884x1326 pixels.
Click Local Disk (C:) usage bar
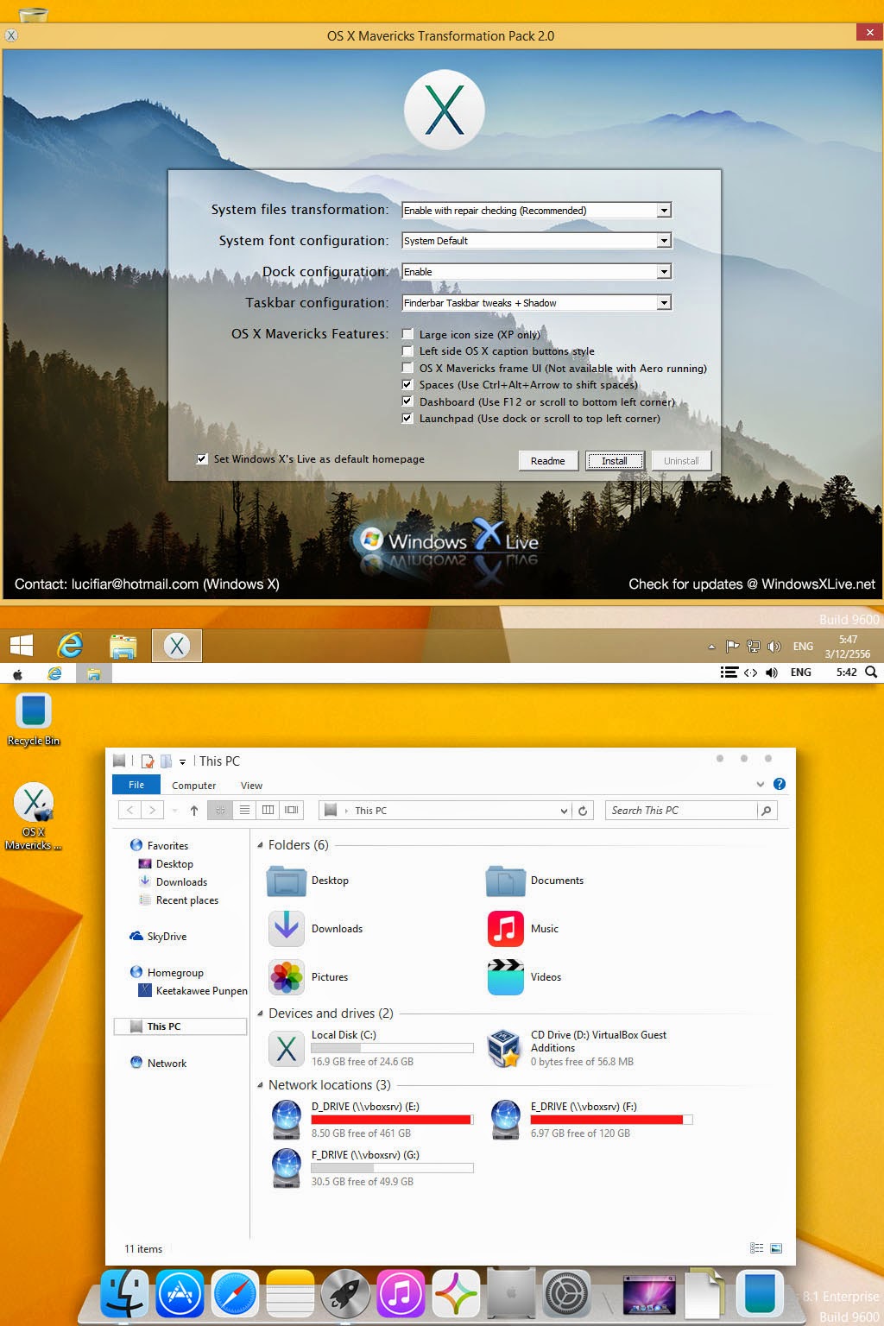pos(392,1048)
